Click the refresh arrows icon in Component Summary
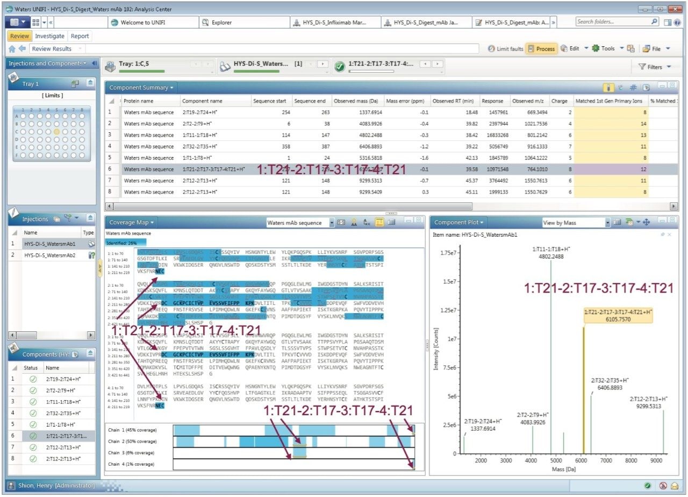This screenshot has width=688, height=497. [620, 87]
